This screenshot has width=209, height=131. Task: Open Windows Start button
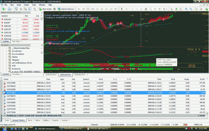4,129
